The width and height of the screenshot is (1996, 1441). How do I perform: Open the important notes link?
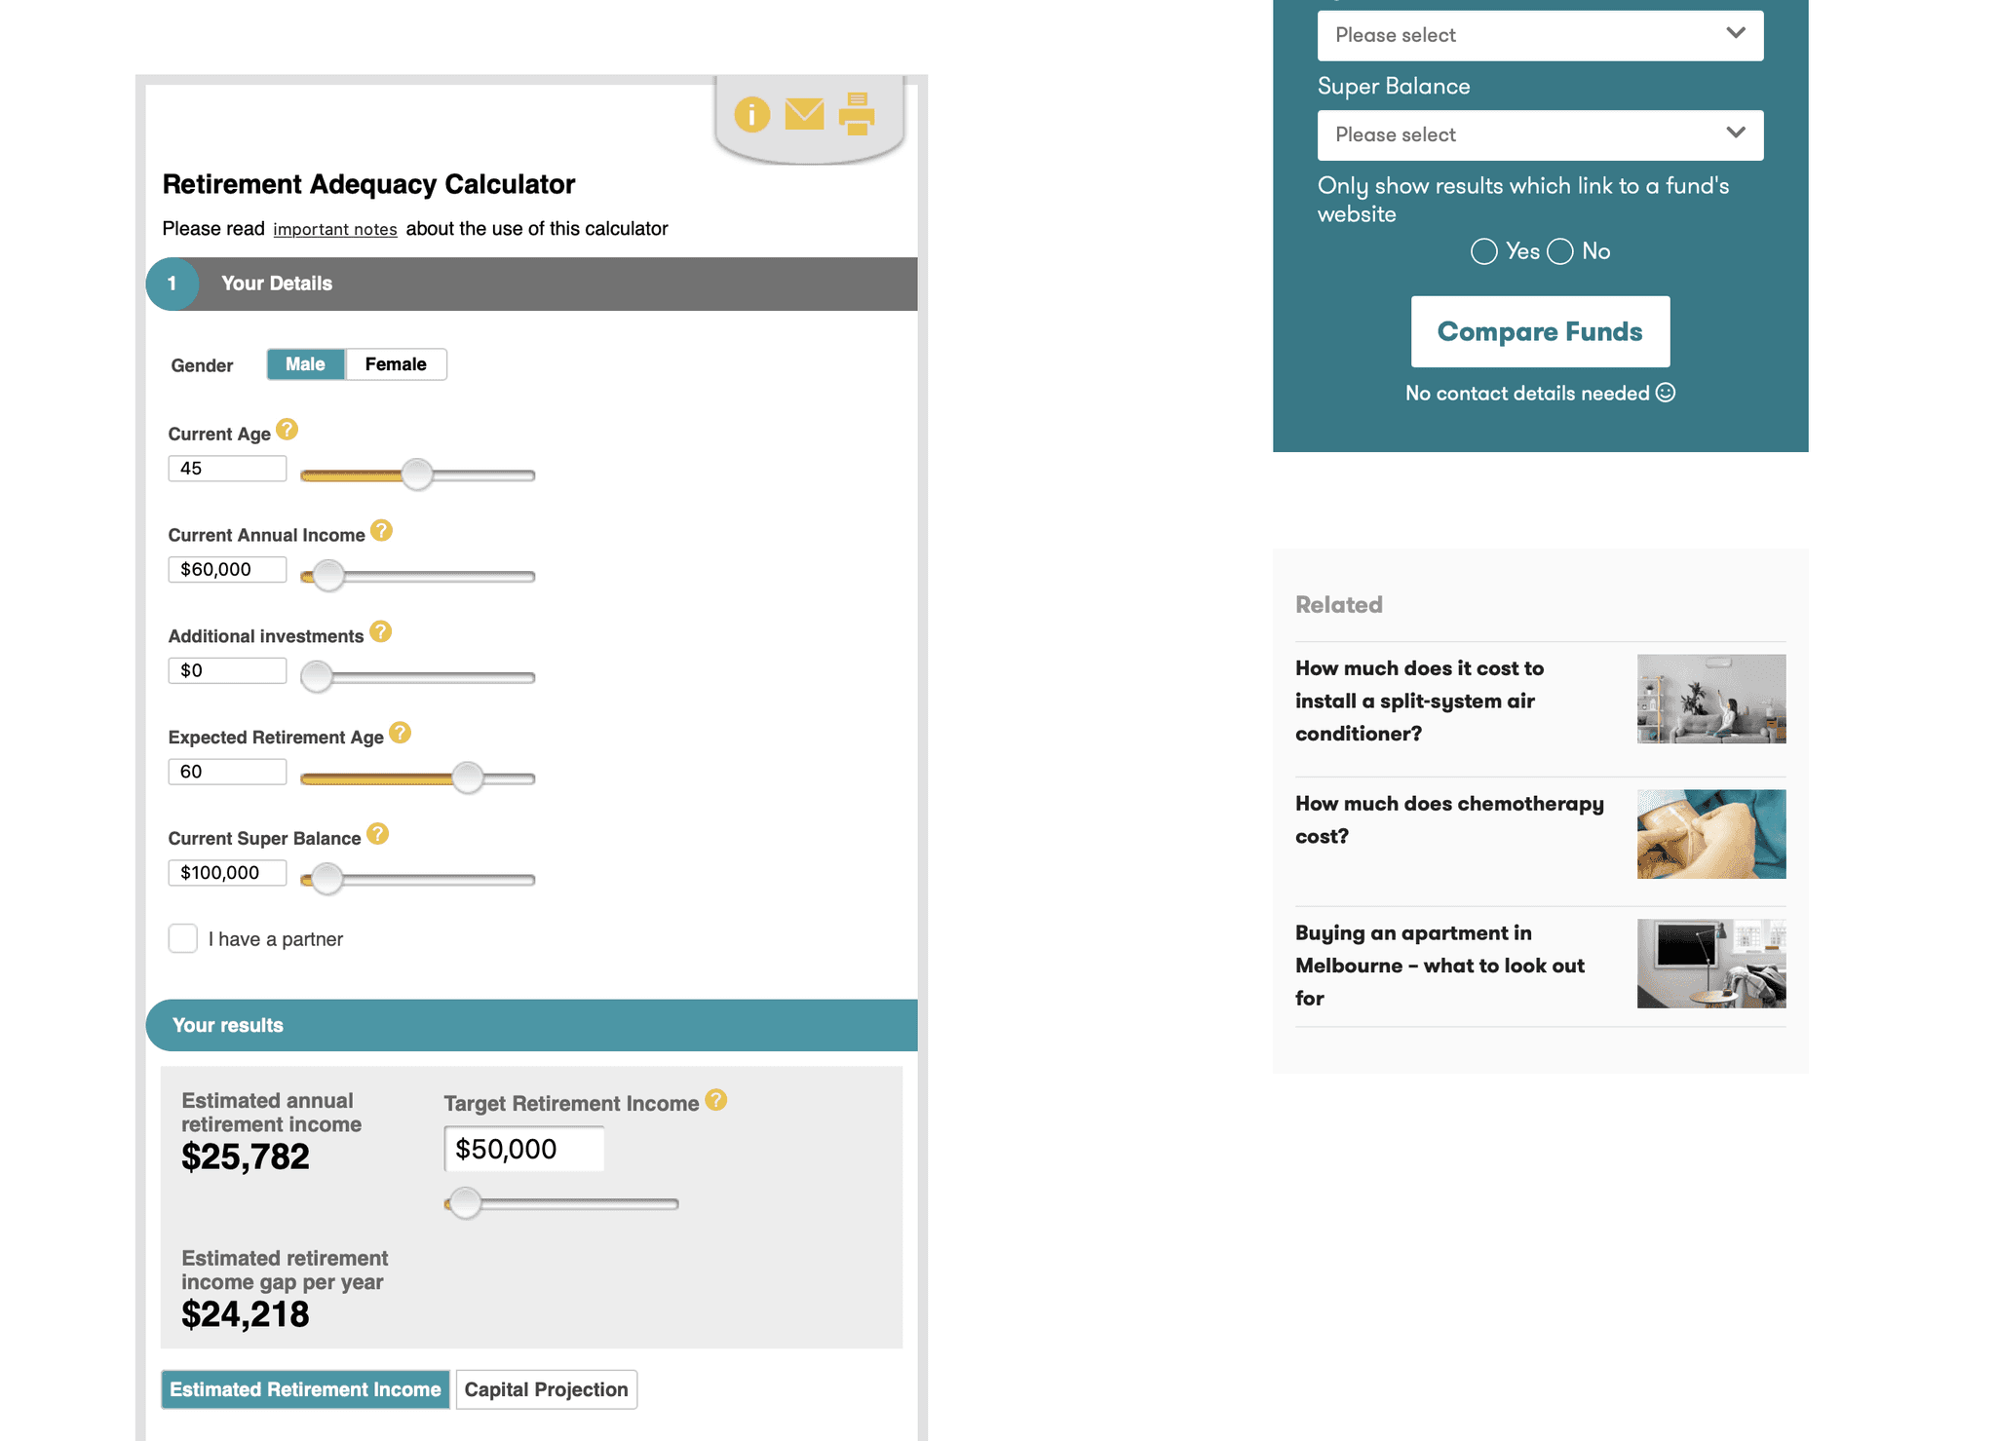coord(334,229)
